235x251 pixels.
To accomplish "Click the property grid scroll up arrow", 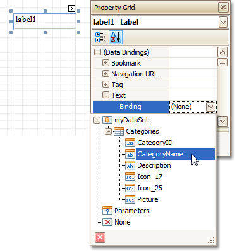I will (222, 52).
